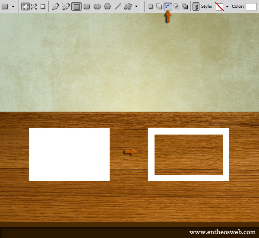Select the Polygon shape tool

[x=107, y=6]
